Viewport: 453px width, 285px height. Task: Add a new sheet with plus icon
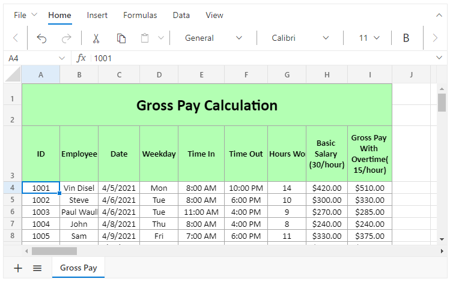[x=18, y=268]
